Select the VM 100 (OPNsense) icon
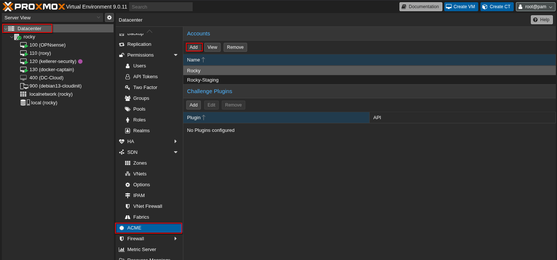The height and width of the screenshot is (260, 557). point(24,45)
